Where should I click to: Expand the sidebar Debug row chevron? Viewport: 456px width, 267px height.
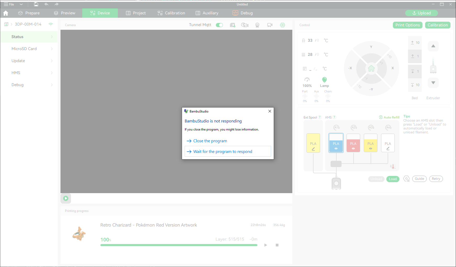52,85
